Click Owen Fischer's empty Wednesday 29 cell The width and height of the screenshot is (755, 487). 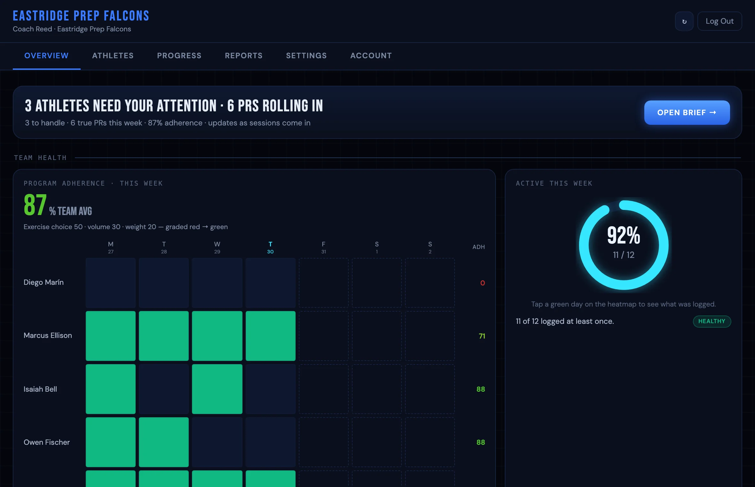click(x=217, y=442)
